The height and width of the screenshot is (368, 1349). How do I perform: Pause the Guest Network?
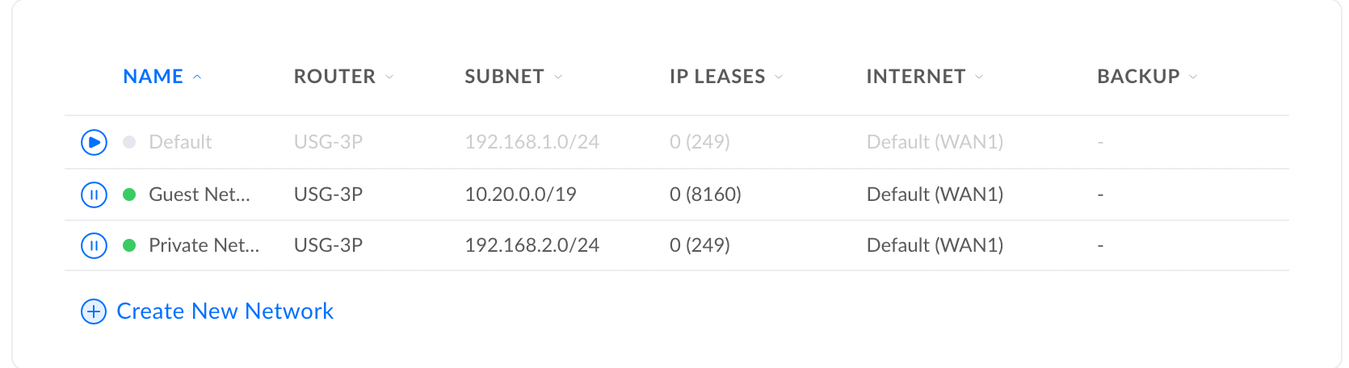(x=95, y=194)
